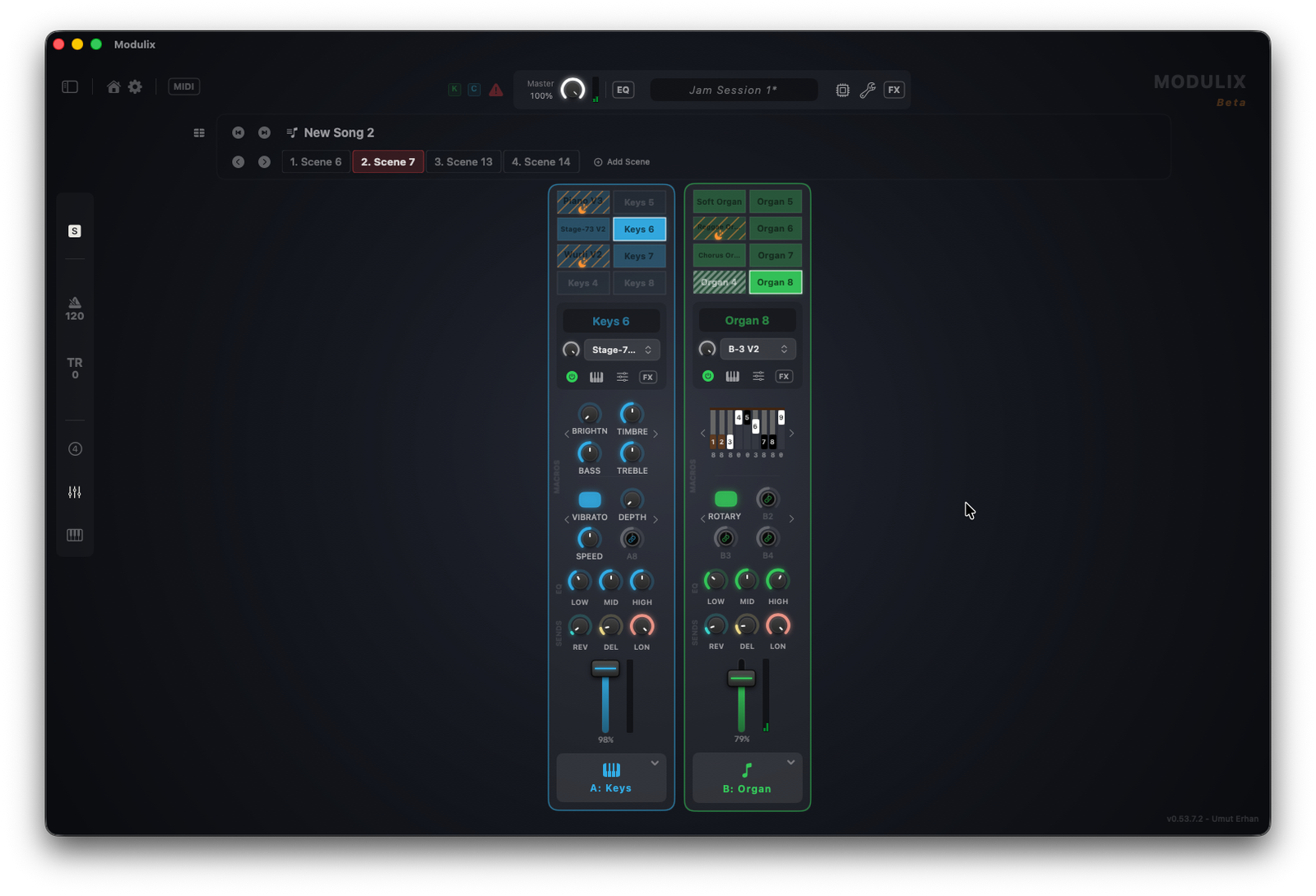This screenshot has width=1316, height=896.
Task: Open mixer settings icon for Keys 6
Action: click(x=623, y=377)
